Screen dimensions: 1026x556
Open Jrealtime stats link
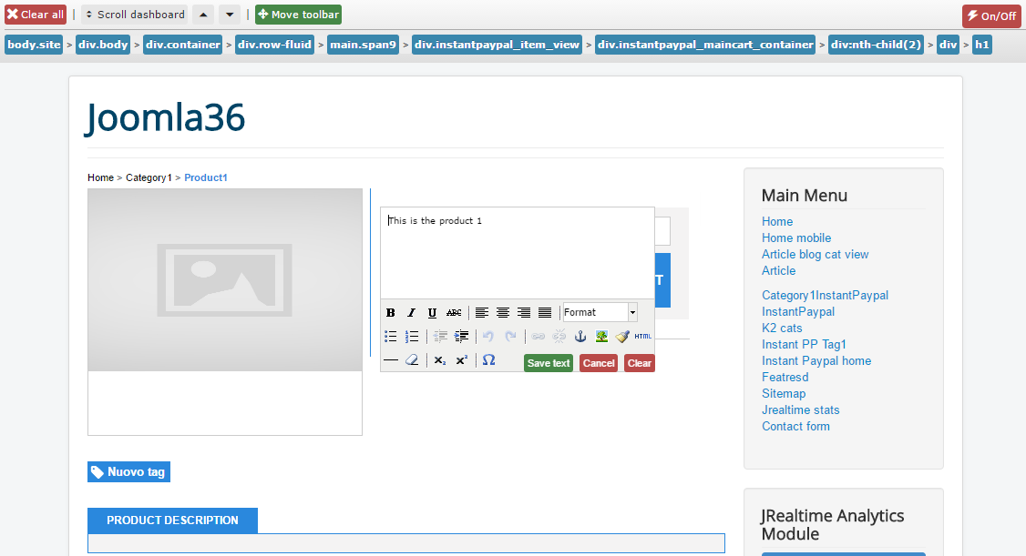tap(801, 409)
